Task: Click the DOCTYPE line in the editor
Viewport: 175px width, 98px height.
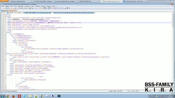Action: click(51, 13)
